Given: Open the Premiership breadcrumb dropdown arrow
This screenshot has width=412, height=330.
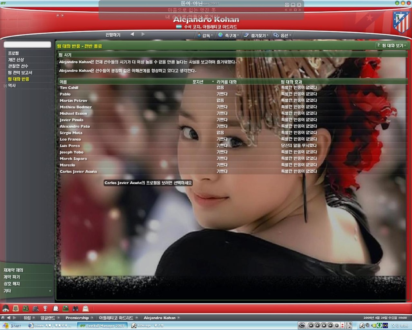Looking at the screenshot, I should click(x=92, y=318).
